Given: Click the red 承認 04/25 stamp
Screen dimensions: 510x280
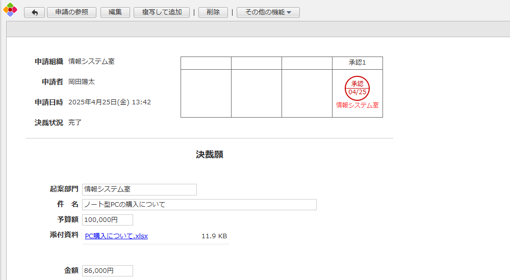Looking at the screenshot, I should [357, 88].
